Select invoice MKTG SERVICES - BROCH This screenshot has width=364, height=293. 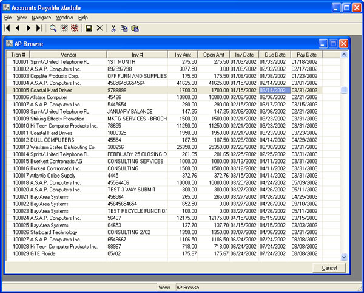pos(137,119)
